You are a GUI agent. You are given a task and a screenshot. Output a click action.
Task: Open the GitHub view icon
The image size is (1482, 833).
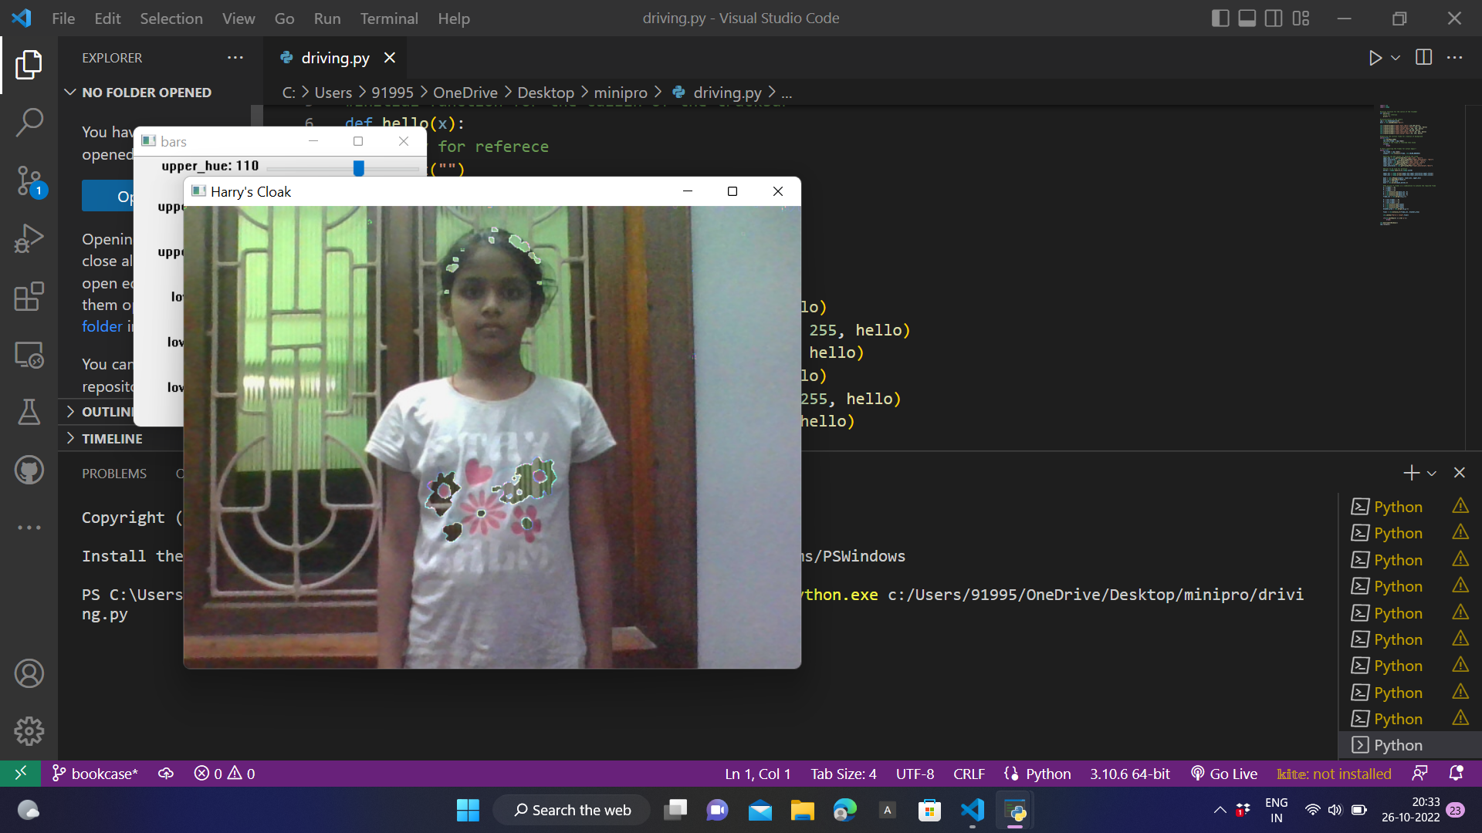29,470
